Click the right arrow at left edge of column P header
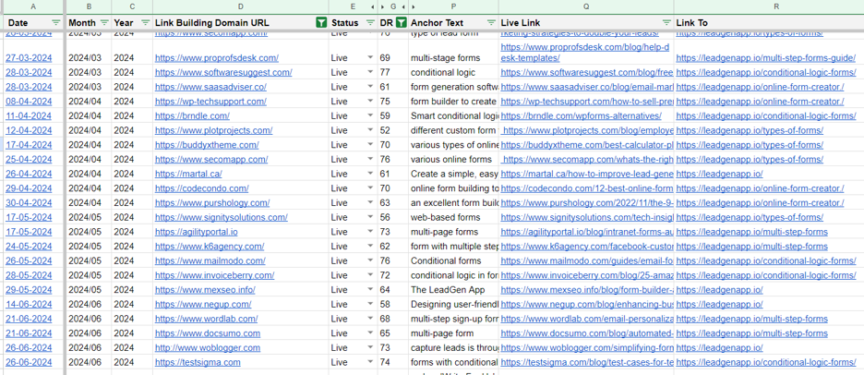The image size is (864, 375). click(x=414, y=6)
